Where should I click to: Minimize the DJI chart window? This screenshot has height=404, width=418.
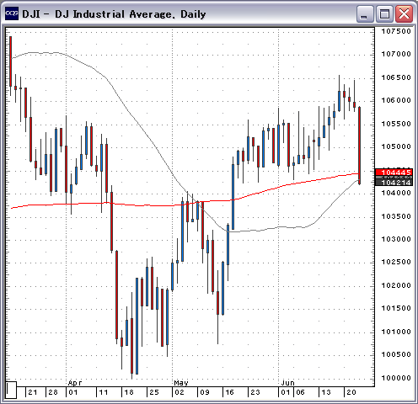coord(365,13)
